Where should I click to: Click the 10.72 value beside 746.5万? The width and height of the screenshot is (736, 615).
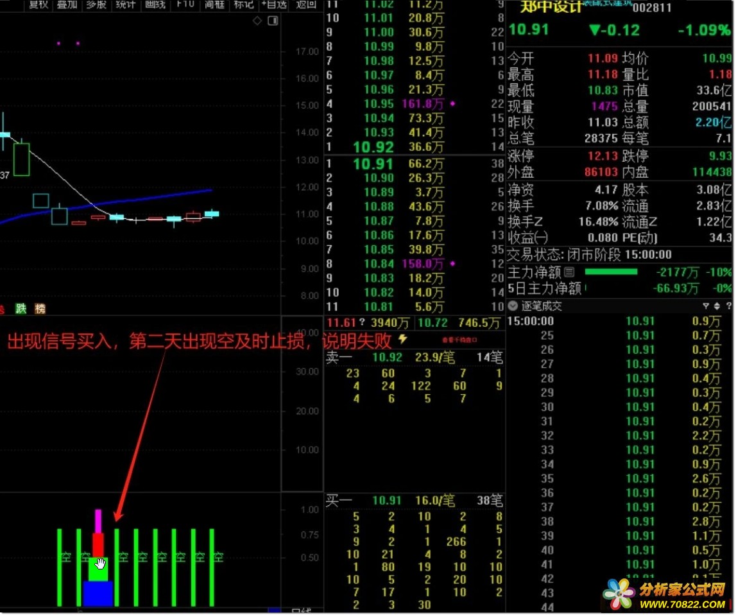click(x=432, y=323)
